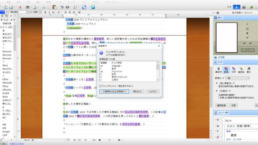Click the copy icon next to the scissors
The image size is (258, 145).
(49, 7)
